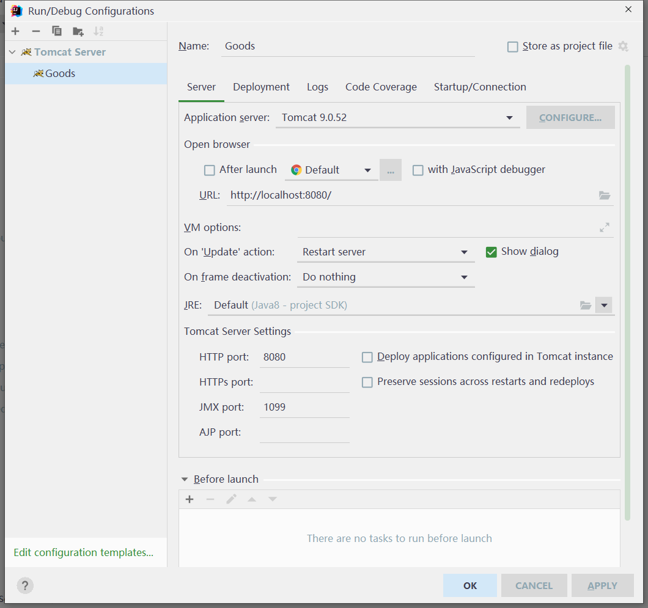Screen dimensions: 648x608
Task: Enable Deploy applications configured in Tomcat instance
Action: point(367,357)
